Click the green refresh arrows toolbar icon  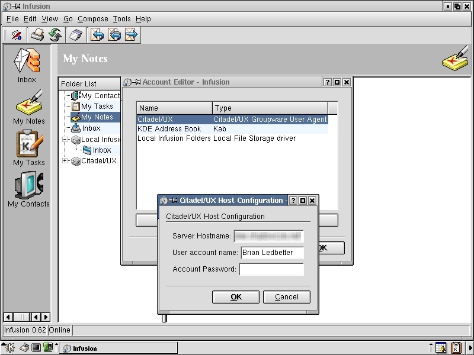(x=55, y=35)
